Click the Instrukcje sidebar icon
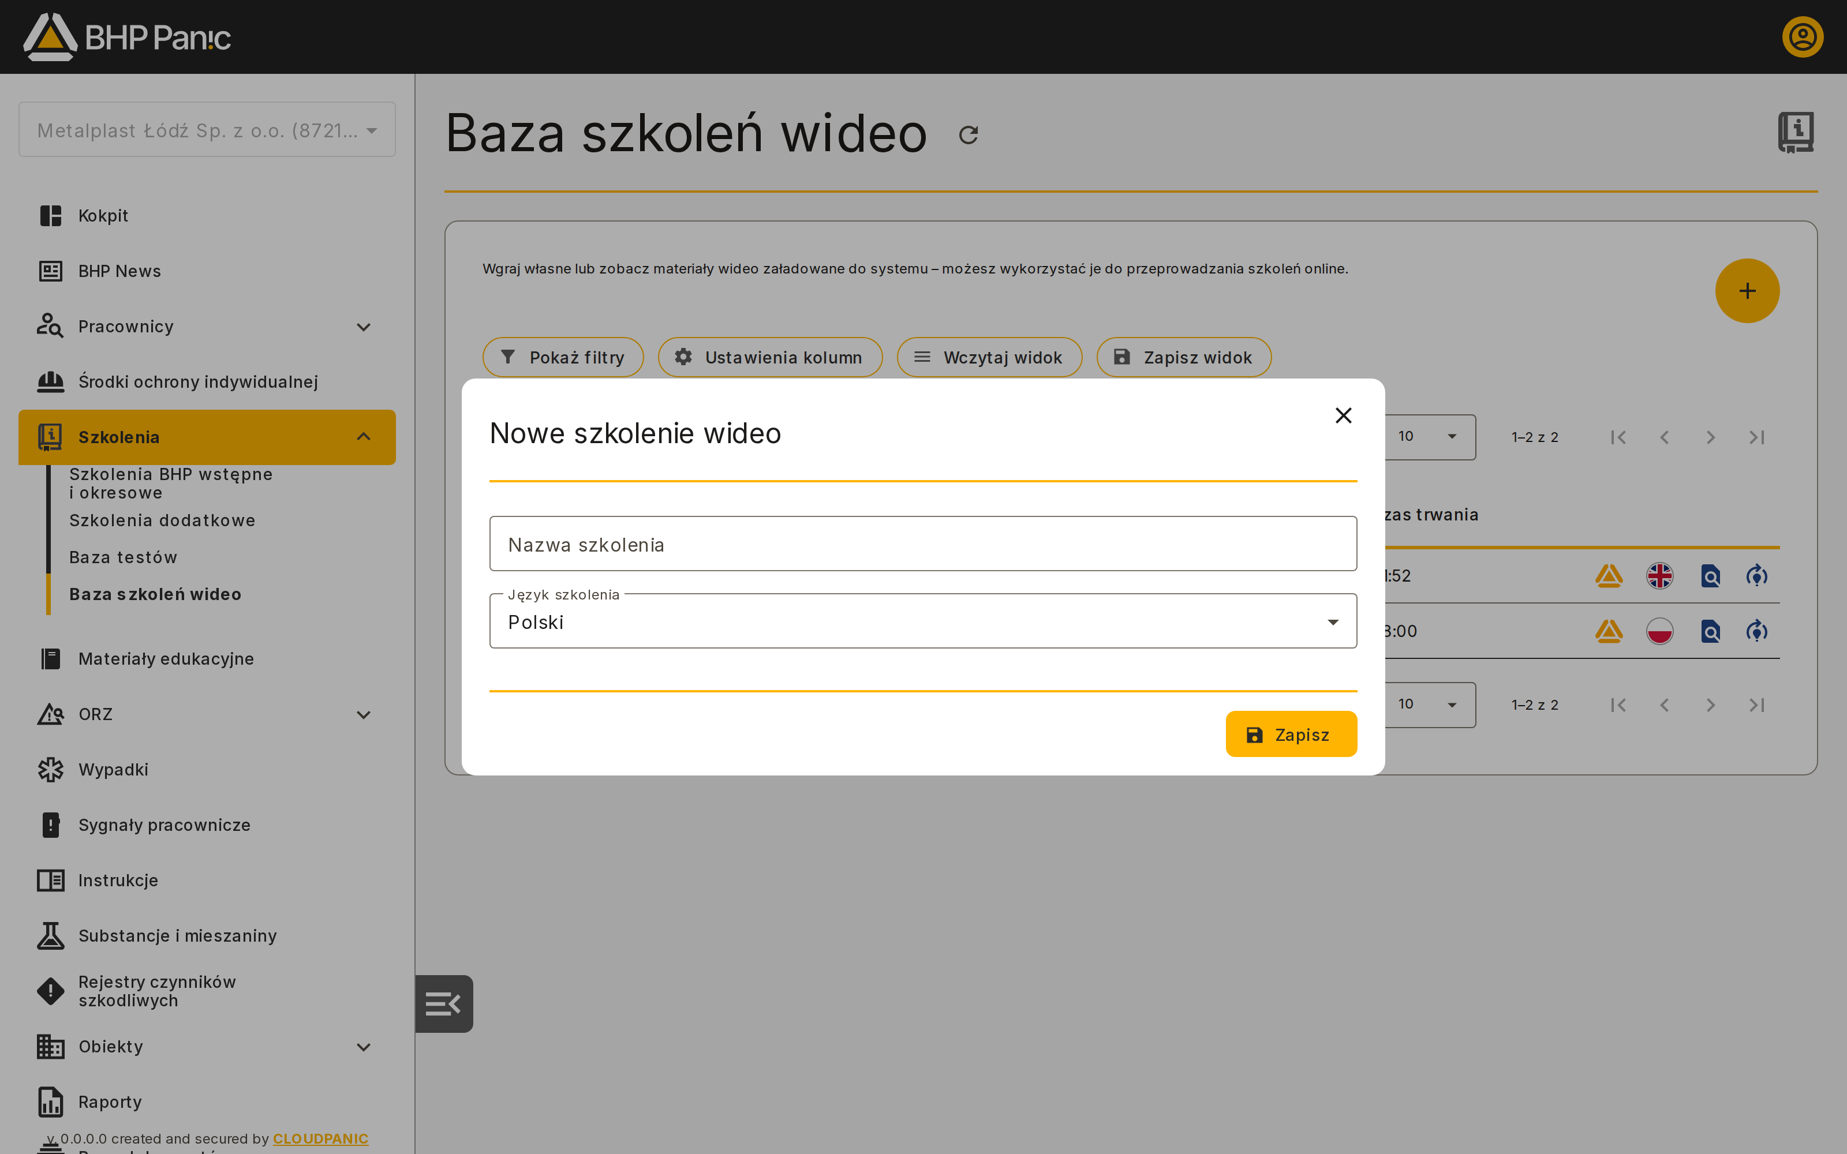Viewport: 1847px width, 1154px height. tap(50, 880)
